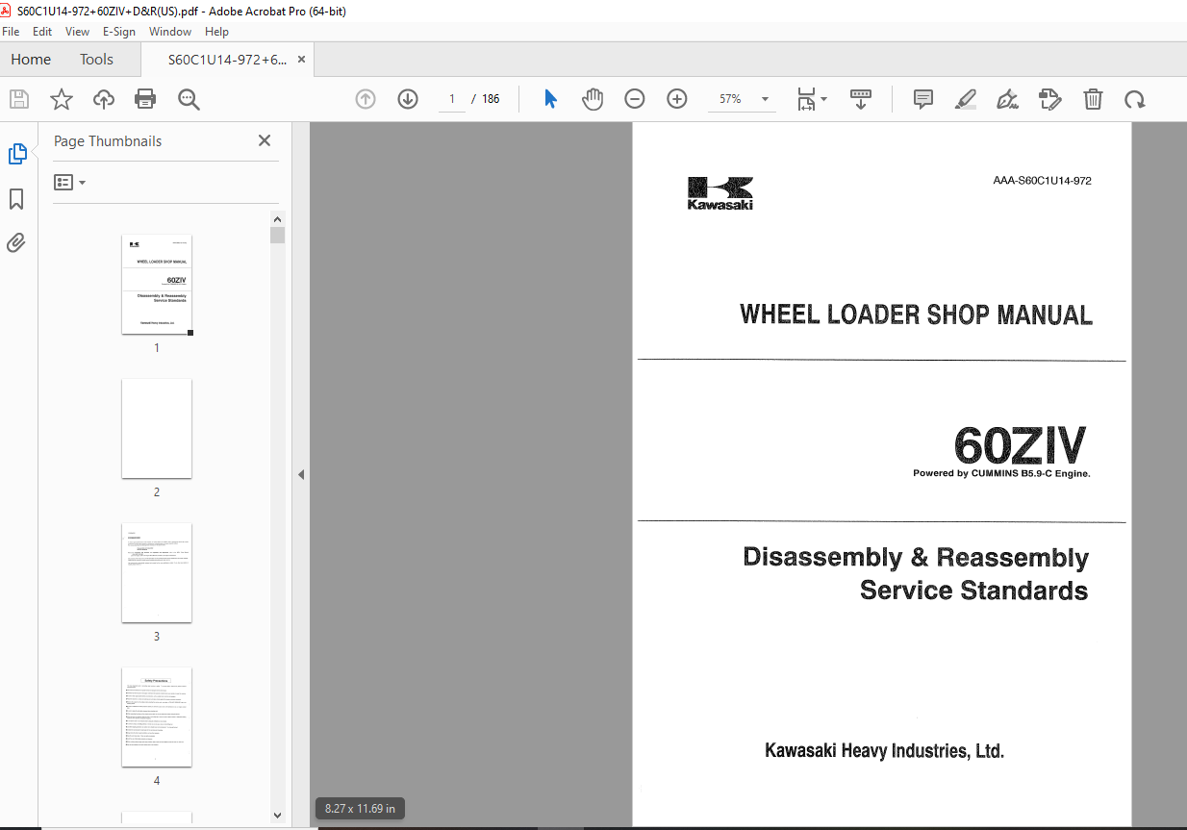Image resolution: width=1187 pixels, height=830 pixels.
Task: Click the current page number field
Action: point(451,99)
